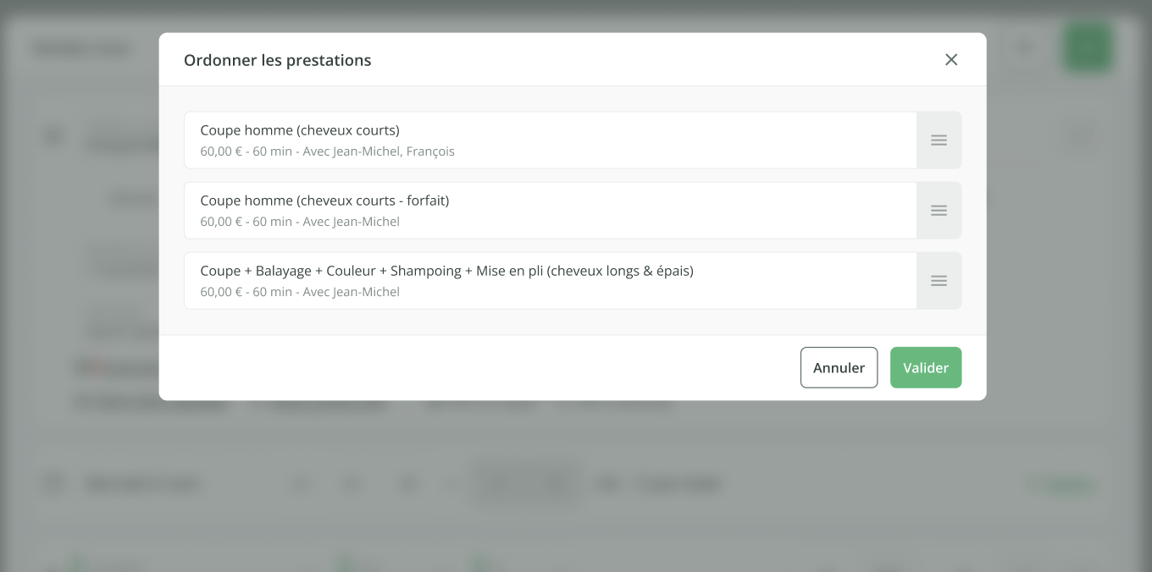
Task: Close the Ordonner les prestations dialog
Action: tap(951, 59)
